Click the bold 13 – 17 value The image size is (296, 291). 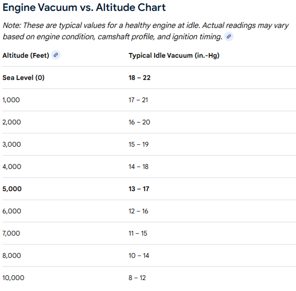point(139,189)
